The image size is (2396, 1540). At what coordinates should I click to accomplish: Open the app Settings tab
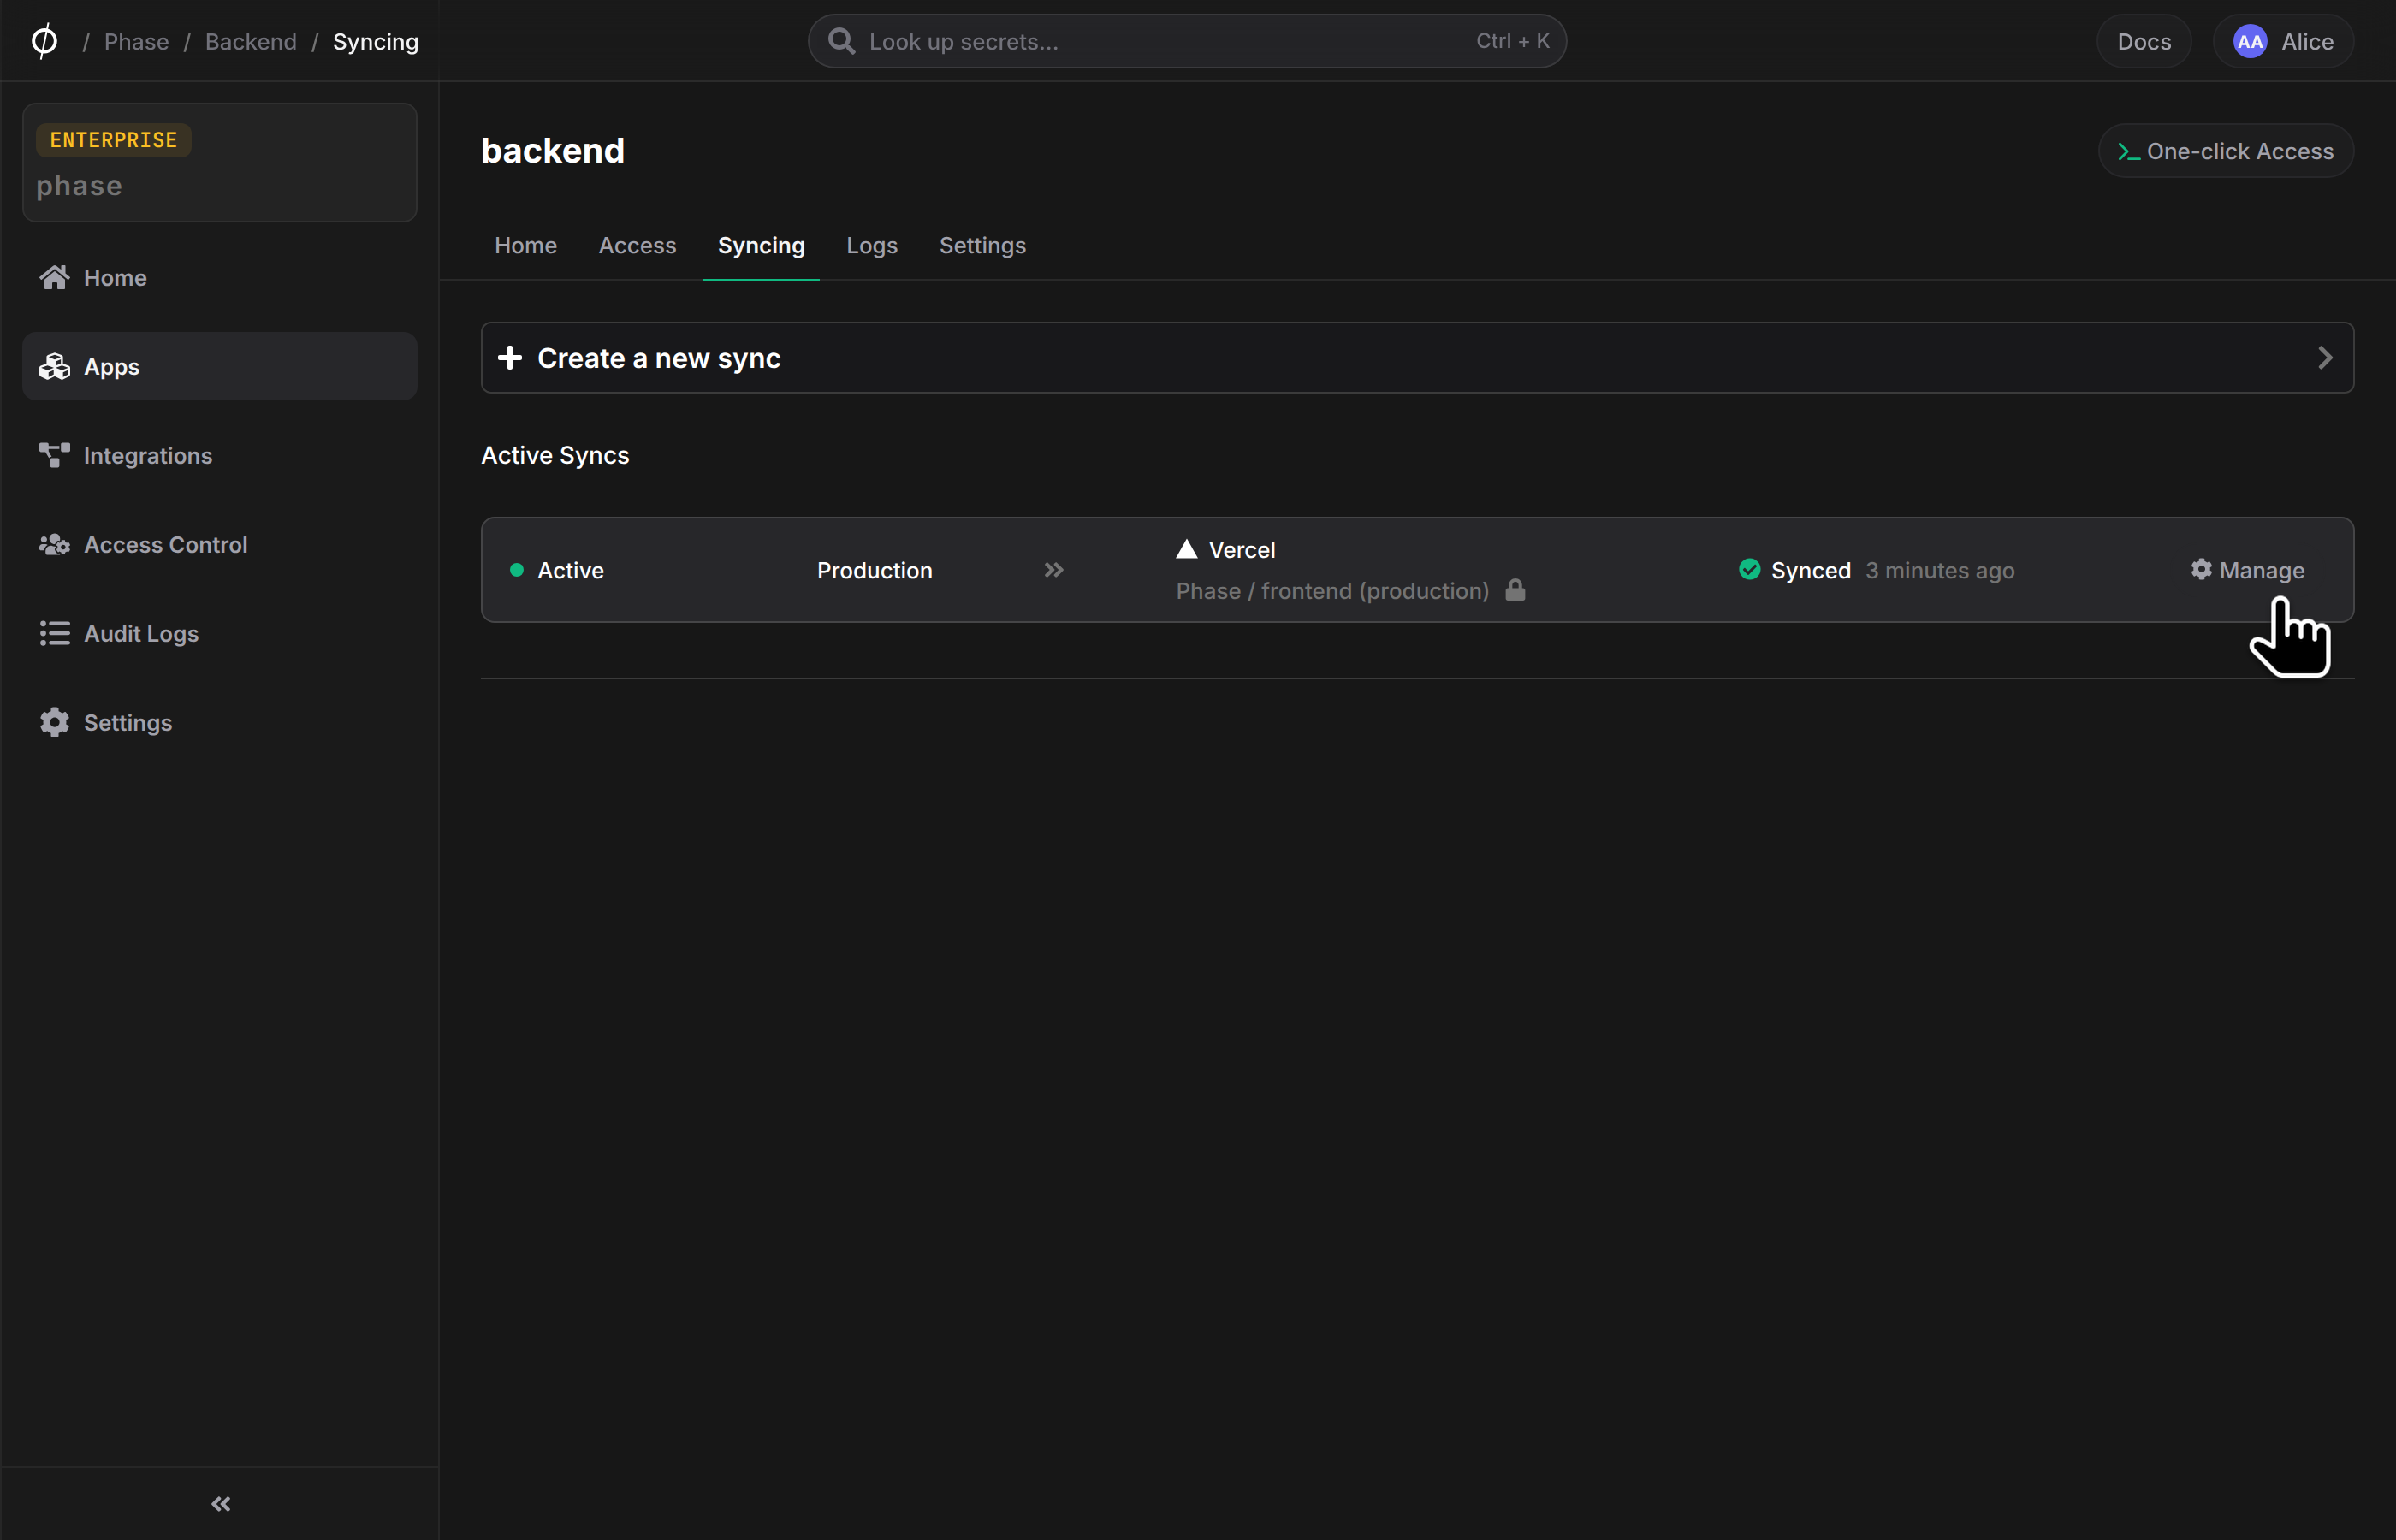[x=982, y=245]
